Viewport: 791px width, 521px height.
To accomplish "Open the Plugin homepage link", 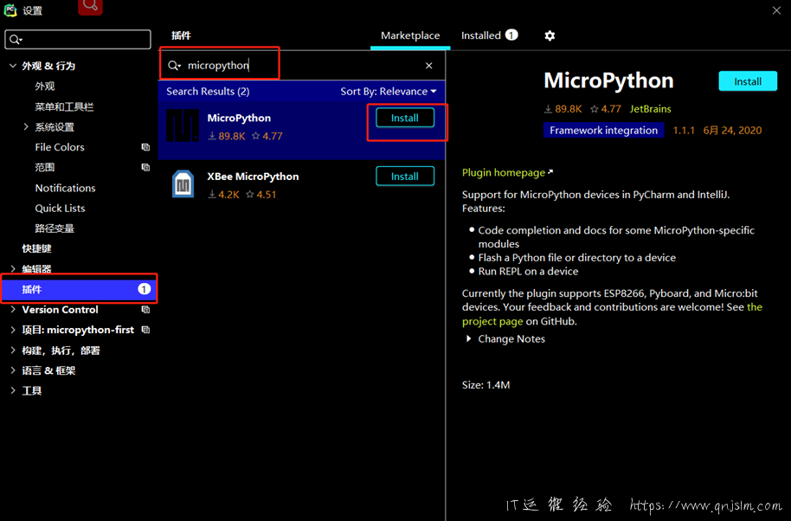I will click(507, 172).
